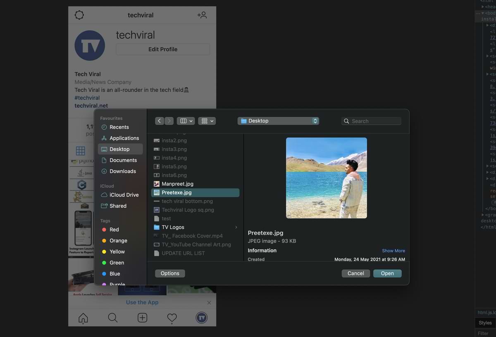Select the file insta6.png
Image resolution: width=496 pixels, height=337 pixels.
[x=195, y=175]
